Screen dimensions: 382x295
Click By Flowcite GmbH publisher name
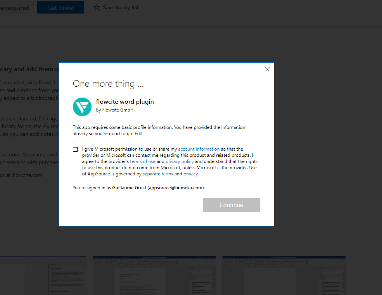114,110
